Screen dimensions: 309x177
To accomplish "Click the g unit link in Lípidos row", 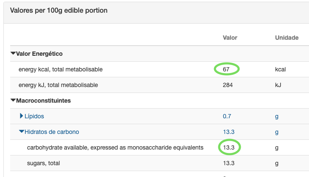I will pos(277,116).
